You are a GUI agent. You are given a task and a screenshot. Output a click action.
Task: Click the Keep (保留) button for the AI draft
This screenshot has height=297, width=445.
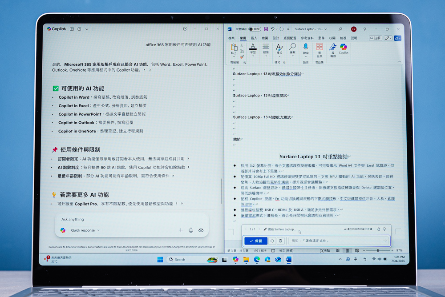(256, 241)
